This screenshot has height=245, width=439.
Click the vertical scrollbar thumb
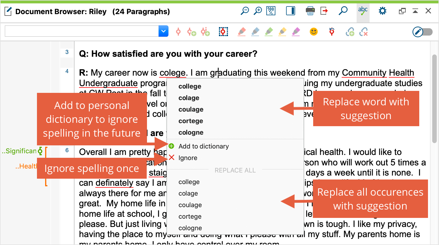click(434, 99)
